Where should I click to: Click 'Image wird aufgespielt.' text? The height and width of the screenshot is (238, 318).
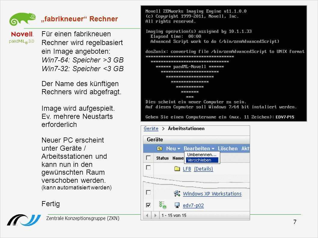click(x=78, y=108)
